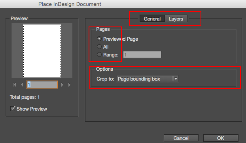Click the white page preview thumbnail
The image size is (246, 143).
click(42, 51)
